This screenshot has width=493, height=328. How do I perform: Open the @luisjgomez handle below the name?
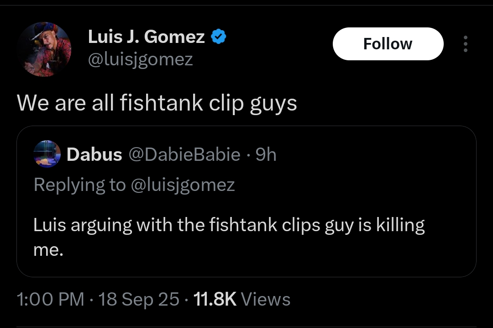(x=140, y=59)
